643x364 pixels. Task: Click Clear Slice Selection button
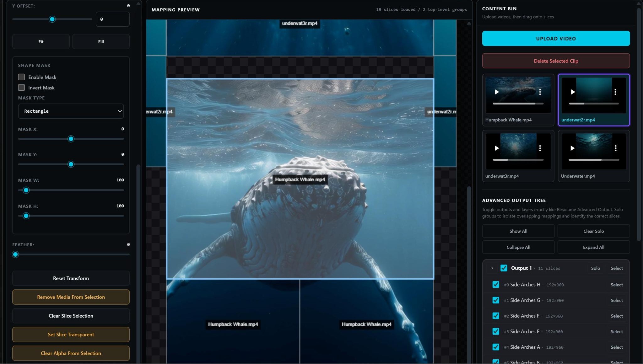tap(71, 316)
